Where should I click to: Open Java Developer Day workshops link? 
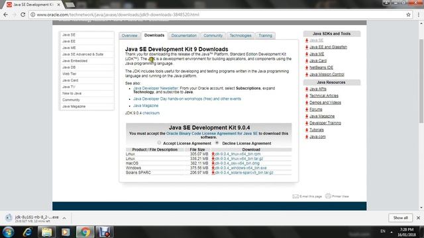[187, 99]
